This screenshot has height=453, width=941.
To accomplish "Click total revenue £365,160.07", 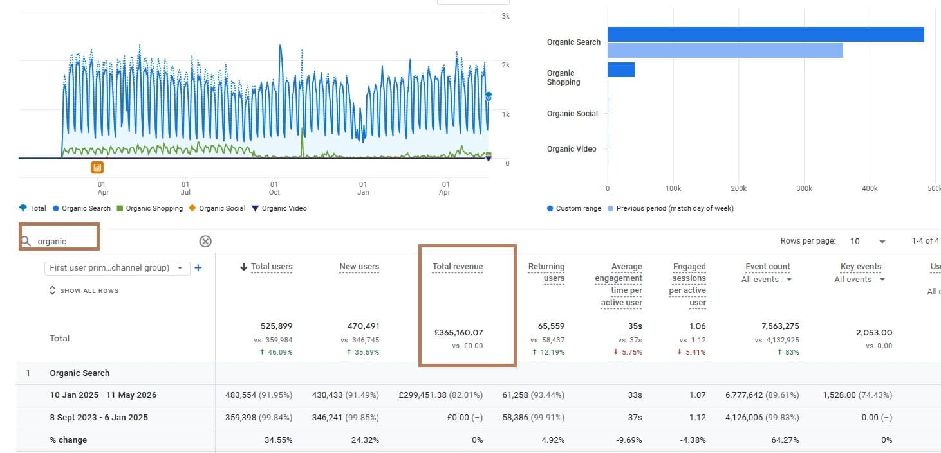I will point(458,333).
